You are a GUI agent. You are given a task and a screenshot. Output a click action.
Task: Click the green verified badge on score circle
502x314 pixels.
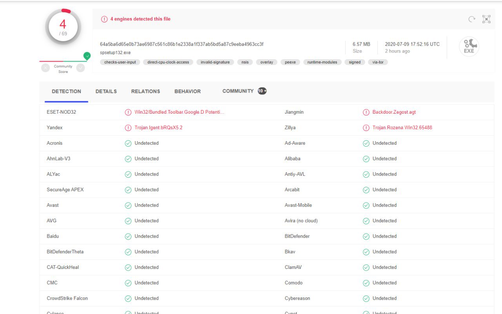click(87, 56)
